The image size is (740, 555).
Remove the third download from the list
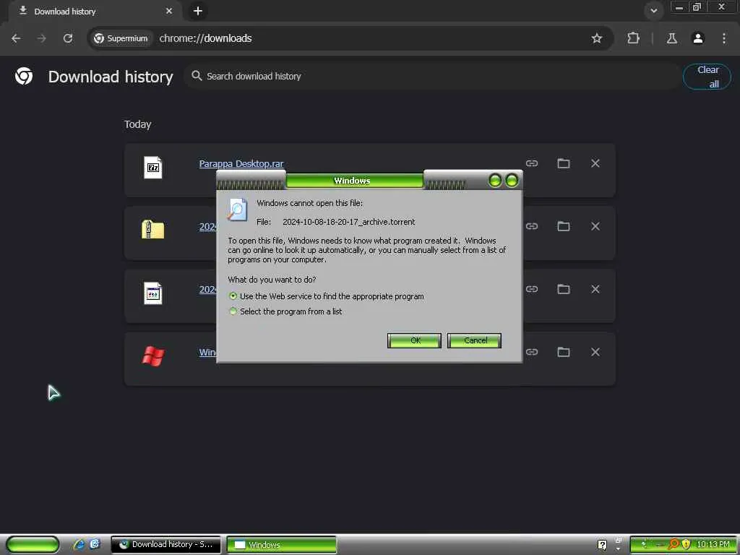click(595, 289)
